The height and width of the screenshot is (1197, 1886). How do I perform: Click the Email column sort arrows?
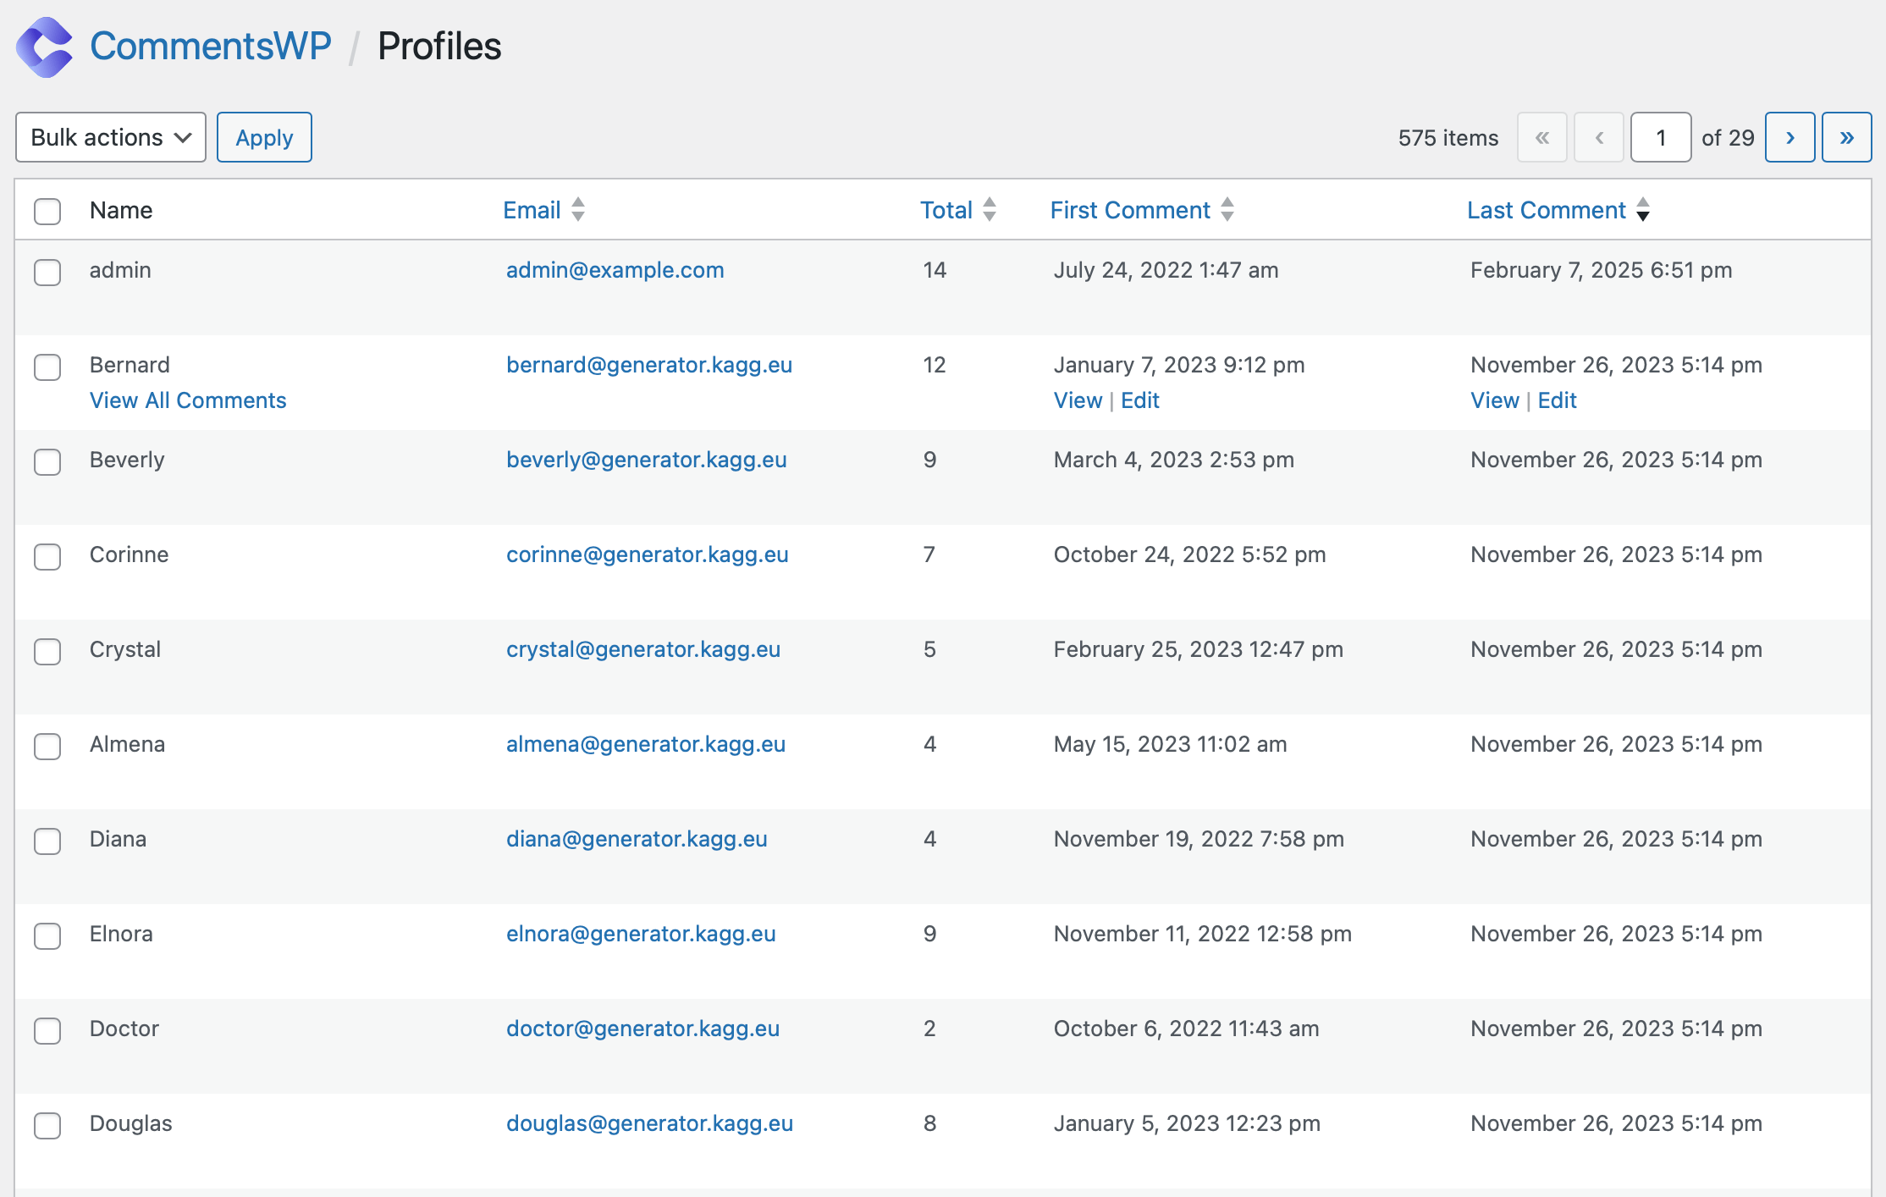tap(578, 210)
